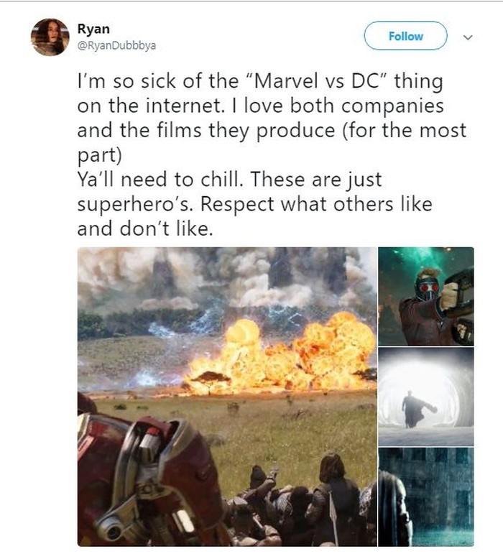Click Ryan's profile avatar picture
Viewport: 503px width, 559px height.
tap(50, 37)
